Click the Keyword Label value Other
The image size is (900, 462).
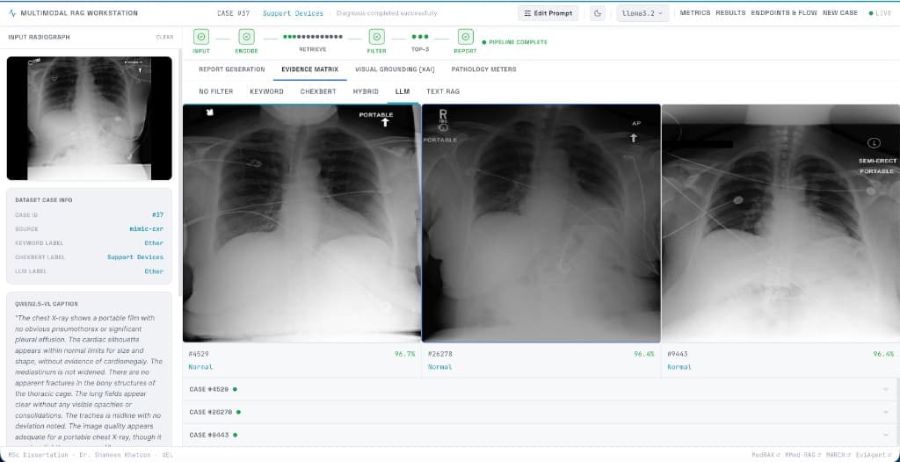154,242
